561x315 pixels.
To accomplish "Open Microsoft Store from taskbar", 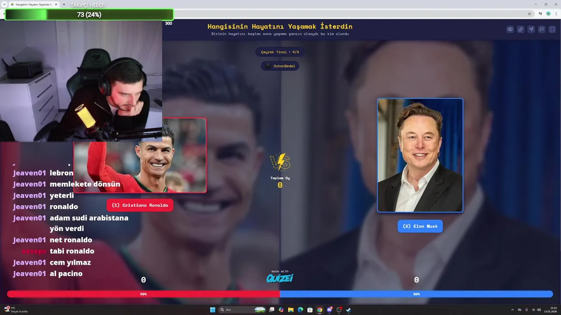I will click(x=310, y=310).
